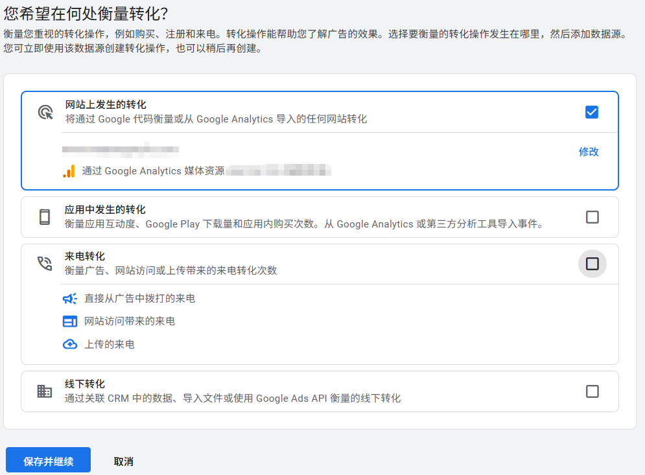Screen dimensions: 645x475
Task: Click the 保存并继续 button
Action: [47, 460]
